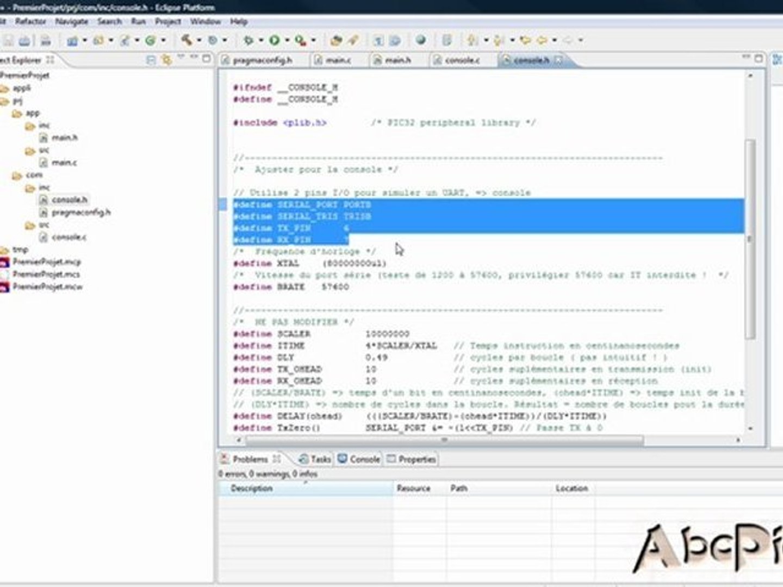Open the Help menu
The width and height of the screenshot is (783, 587).
tap(239, 21)
